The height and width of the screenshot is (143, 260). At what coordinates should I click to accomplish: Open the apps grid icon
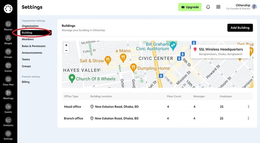[218, 7]
